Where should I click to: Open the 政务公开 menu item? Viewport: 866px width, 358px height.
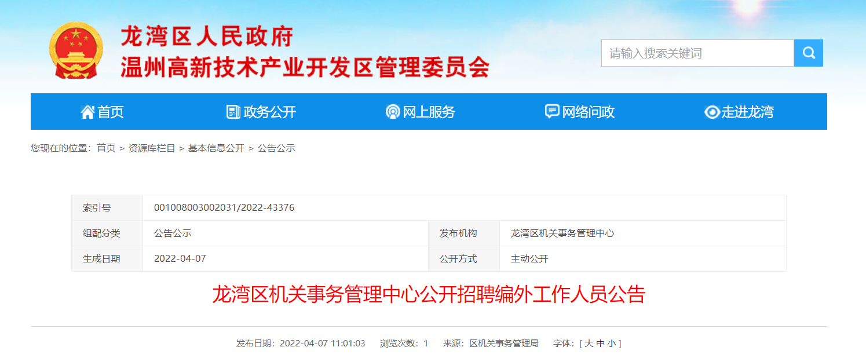(269, 112)
